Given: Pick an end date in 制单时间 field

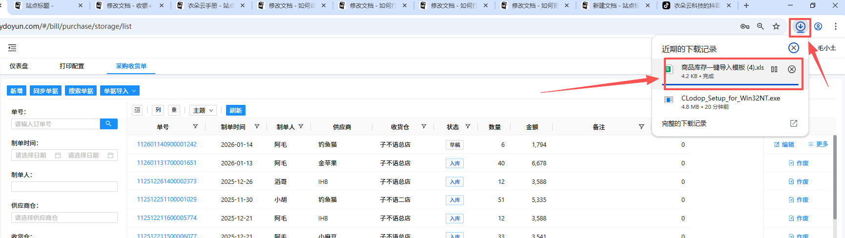Looking at the screenshot, I should (91, 156).
